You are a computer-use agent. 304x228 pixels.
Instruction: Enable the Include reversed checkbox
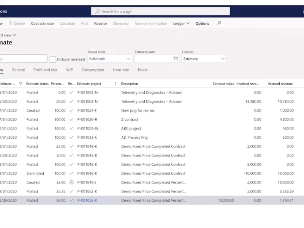click(x=53, y=59)
